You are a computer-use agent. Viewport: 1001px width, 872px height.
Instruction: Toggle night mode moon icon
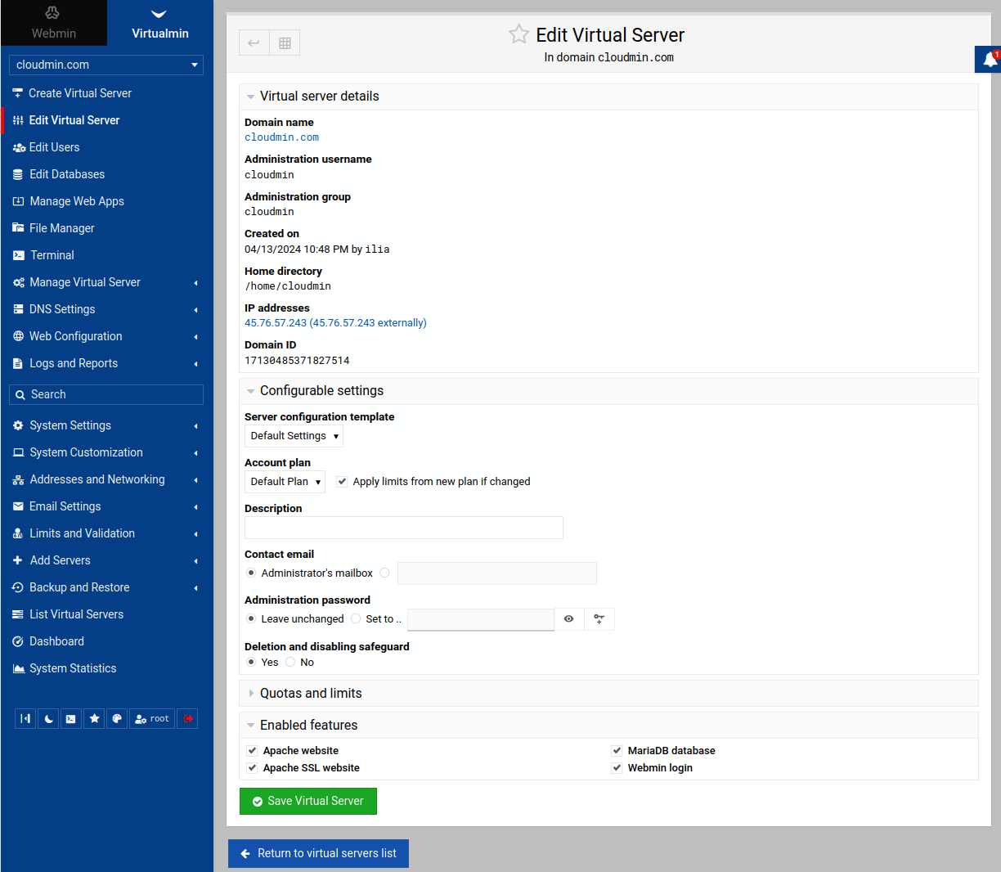[48, 719]
